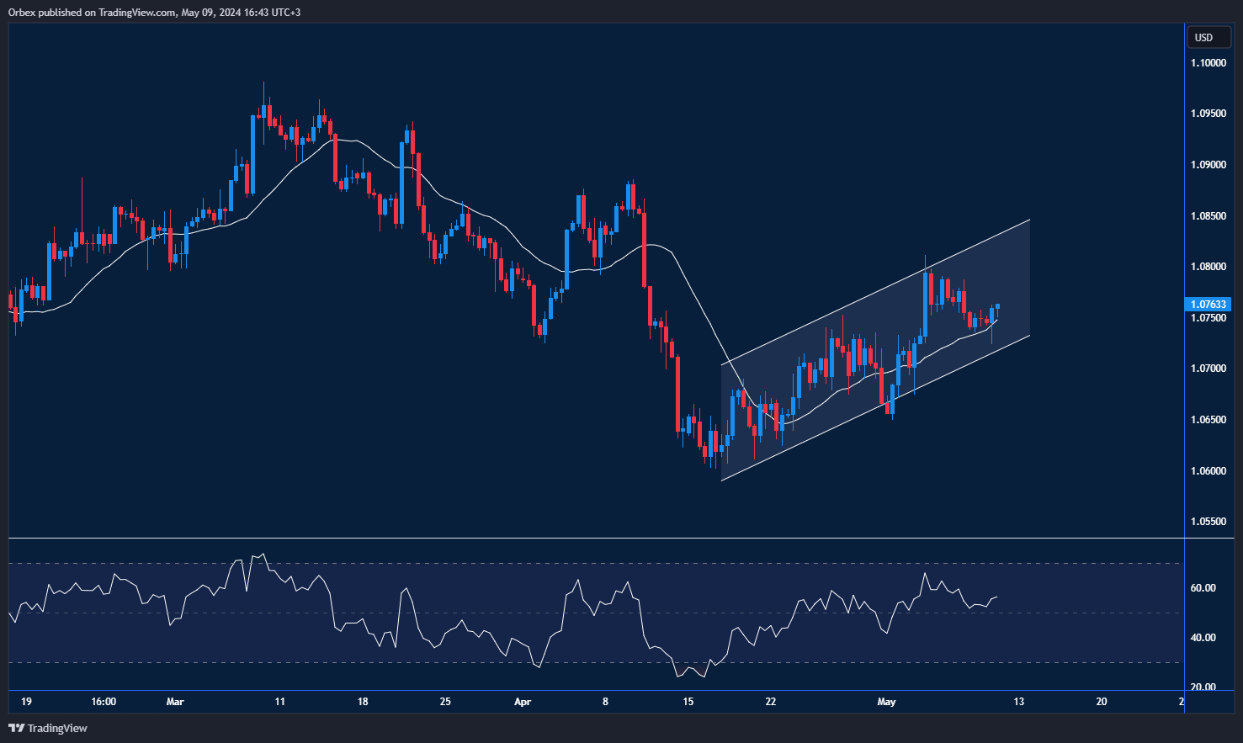1243x743 pixels.
Task: Click the Orbex published attribution text
Action: pos(154,12)
